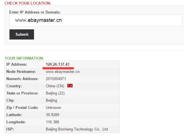Click the Node Hostname row label

point(21,71)
